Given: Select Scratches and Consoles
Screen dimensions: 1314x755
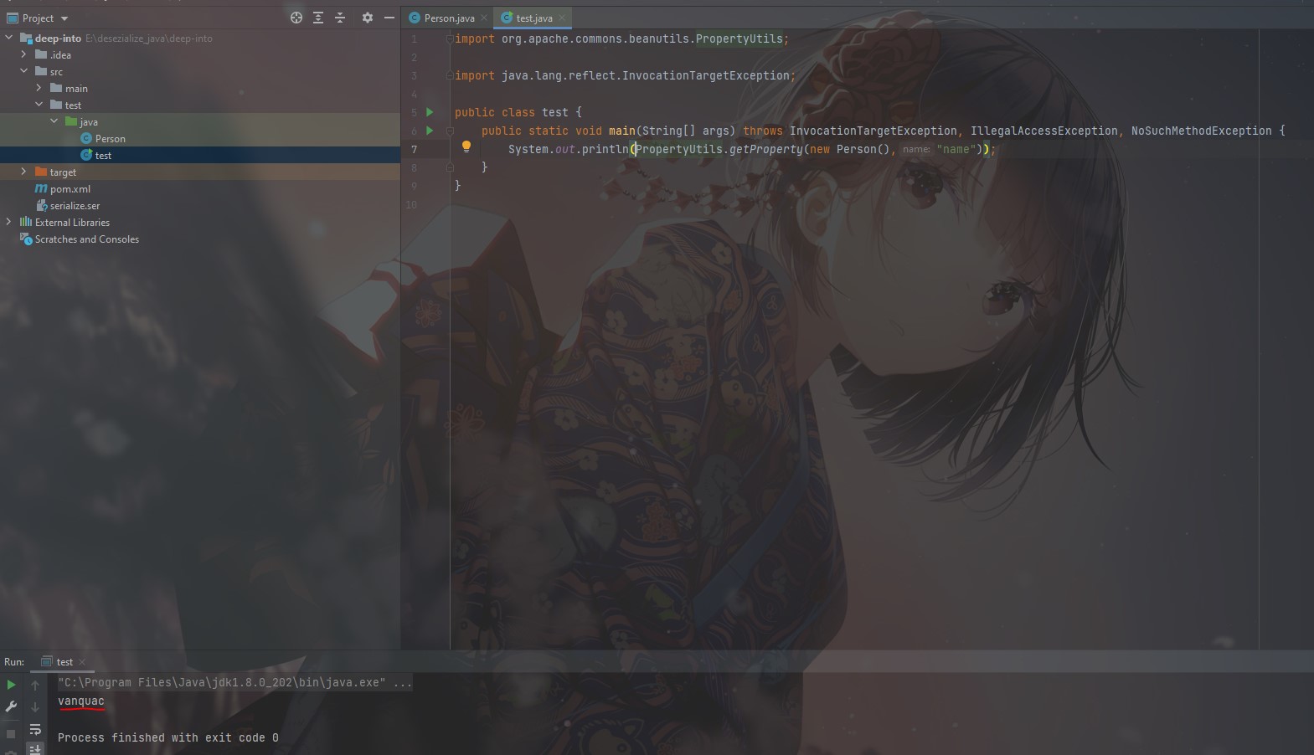Looking at the screenshot, I should 86,239.
